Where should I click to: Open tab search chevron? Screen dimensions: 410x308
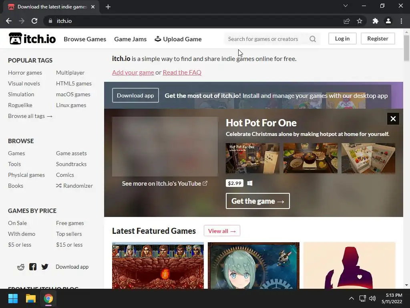click(346, 6)
